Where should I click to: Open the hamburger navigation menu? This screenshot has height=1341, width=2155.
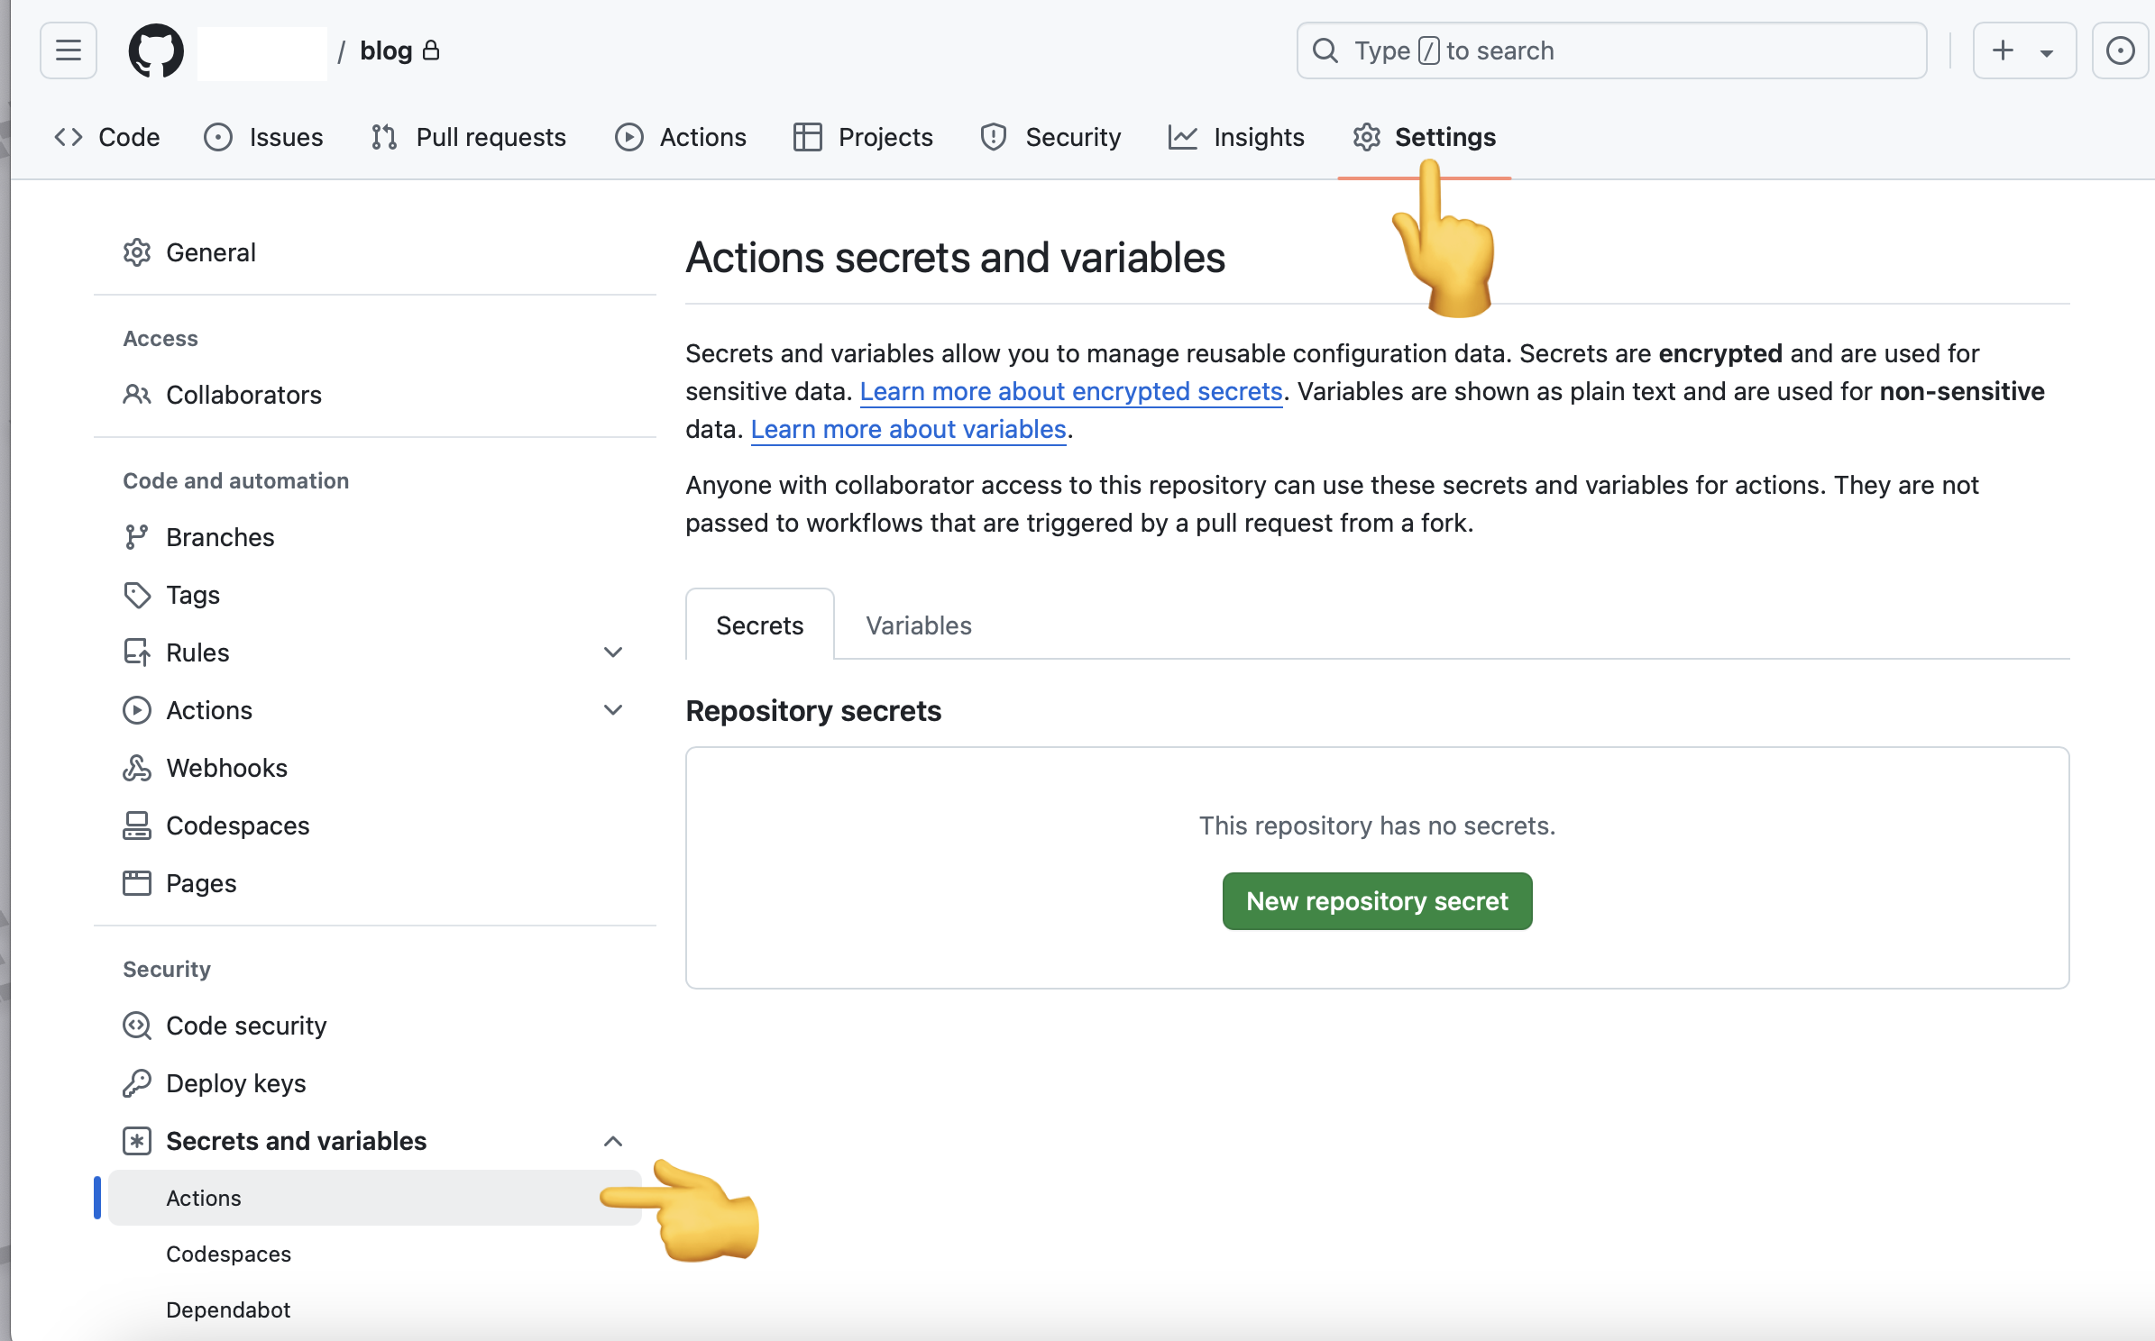(68, 50)
